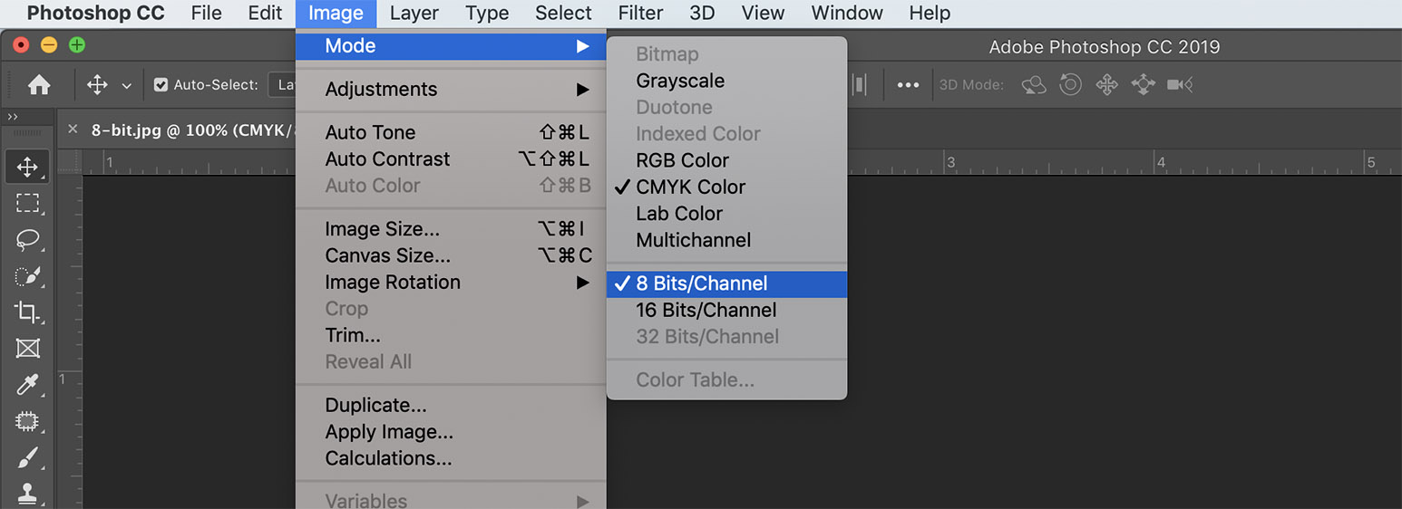The height and width of the screenshot is (509, 1402).
Task: Expand the Adjustments submenu
Action: [451, 89]
